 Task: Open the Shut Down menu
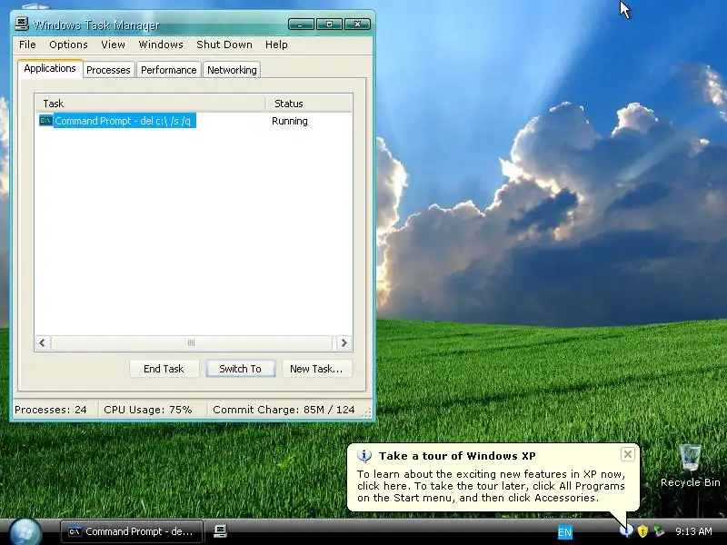224,45
